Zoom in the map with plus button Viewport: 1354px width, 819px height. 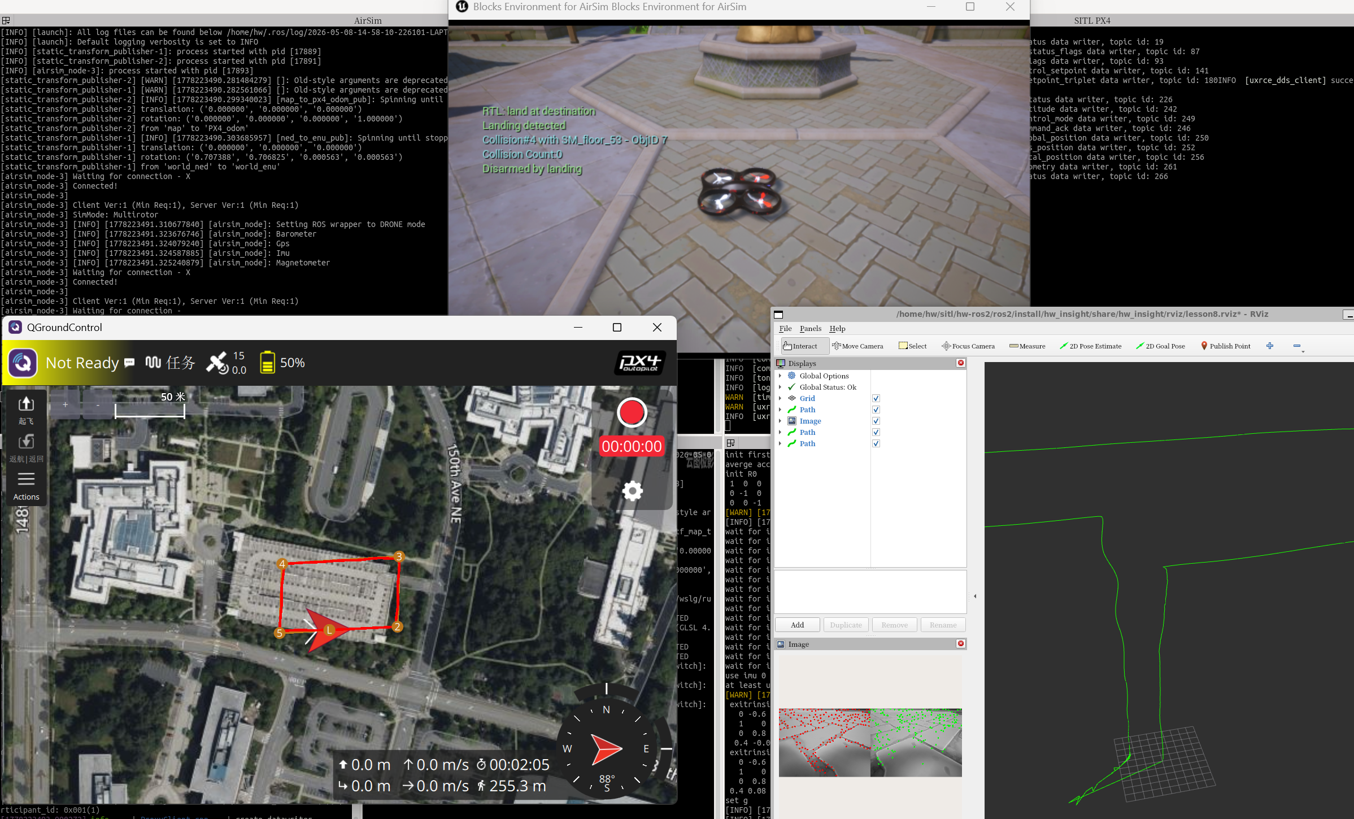coord(66,404)
